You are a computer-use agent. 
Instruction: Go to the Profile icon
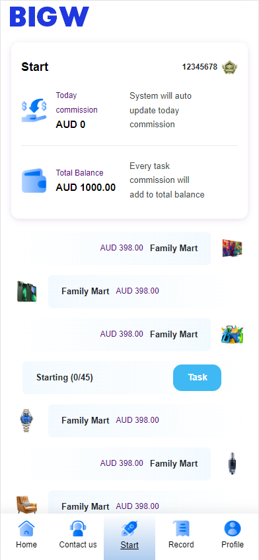233,529
